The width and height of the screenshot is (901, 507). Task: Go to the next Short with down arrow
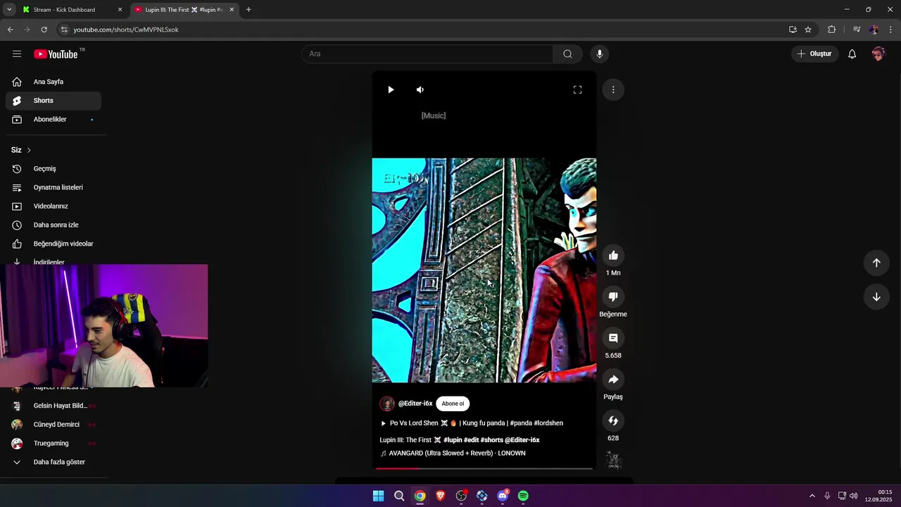click(876, 297)
